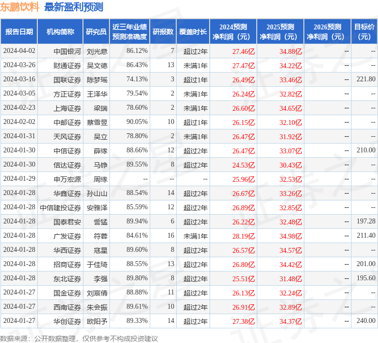378x343 pixels.
Task: Click the 2024 profit value 28.19亿
Action: [243, 236]
